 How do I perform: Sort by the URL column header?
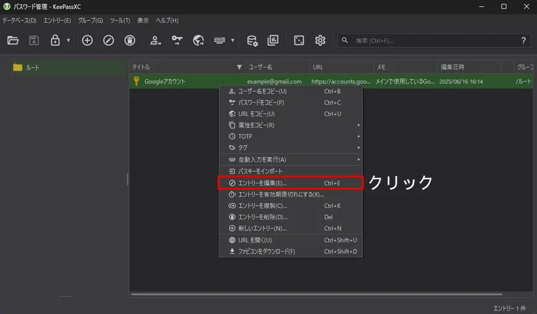pos(341,67)
